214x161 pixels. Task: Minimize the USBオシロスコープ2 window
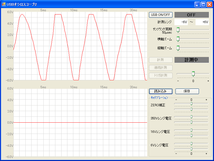(197, 4)
